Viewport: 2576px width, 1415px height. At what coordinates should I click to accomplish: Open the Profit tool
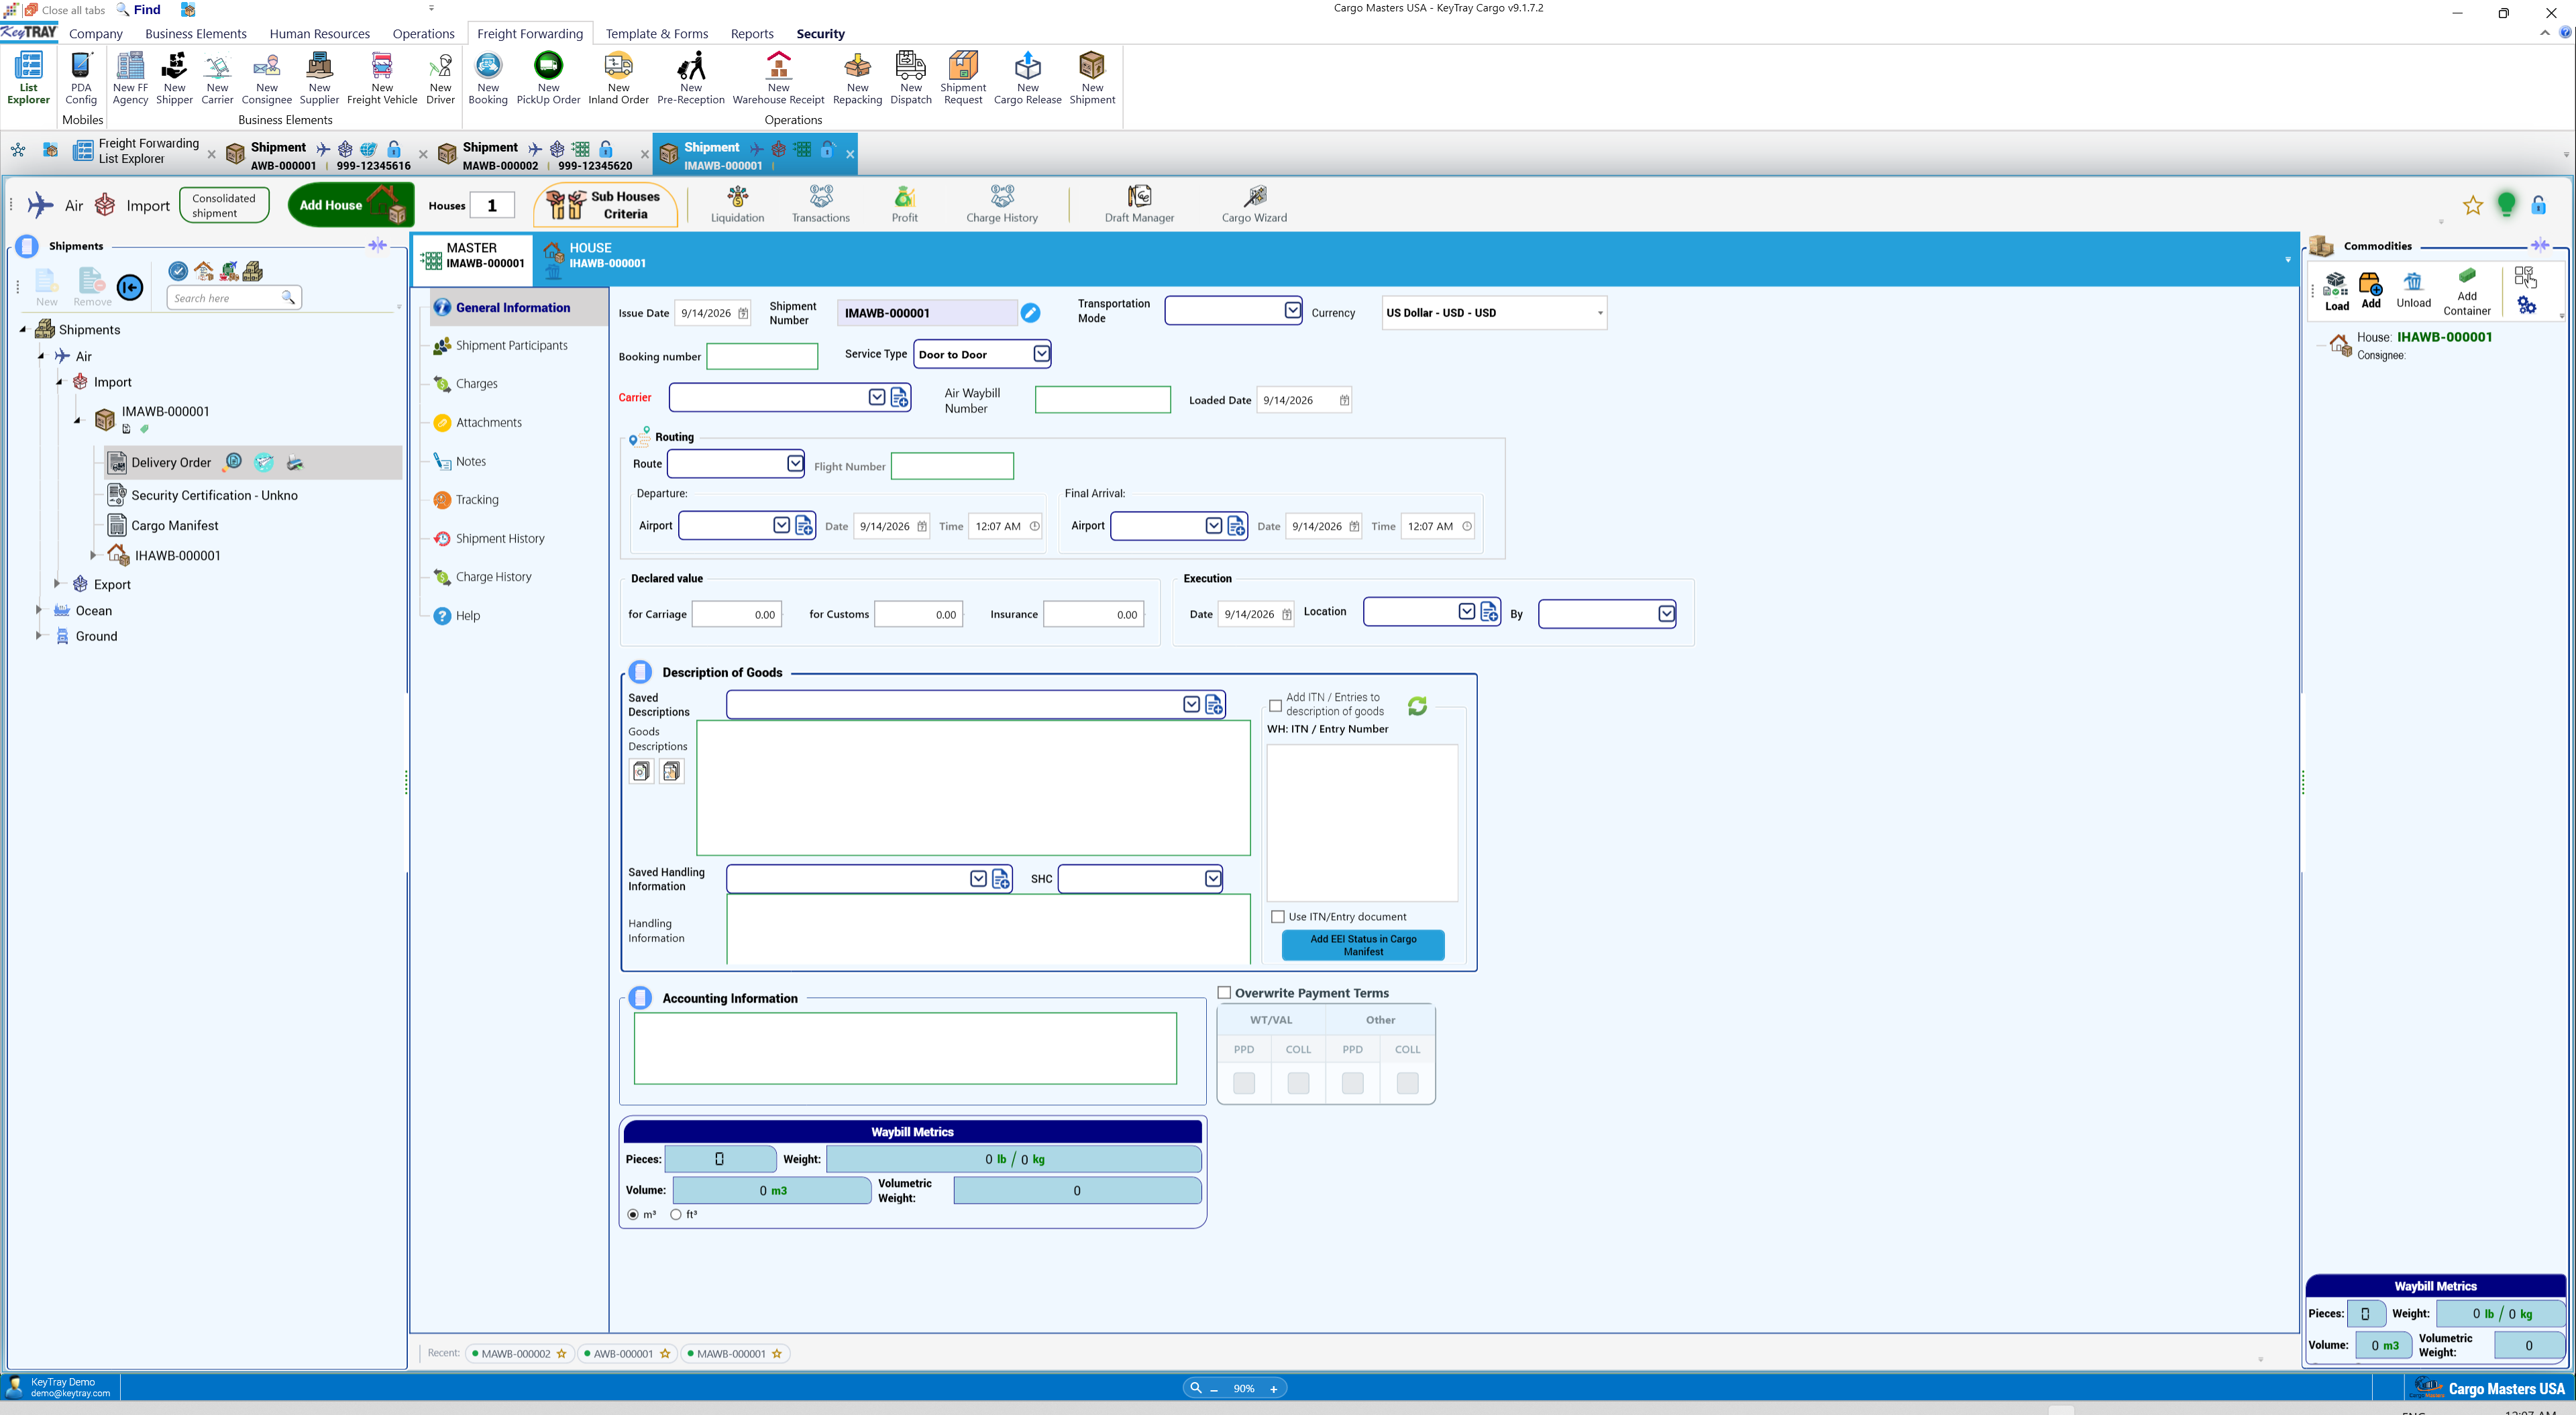[x=904, y=204]
